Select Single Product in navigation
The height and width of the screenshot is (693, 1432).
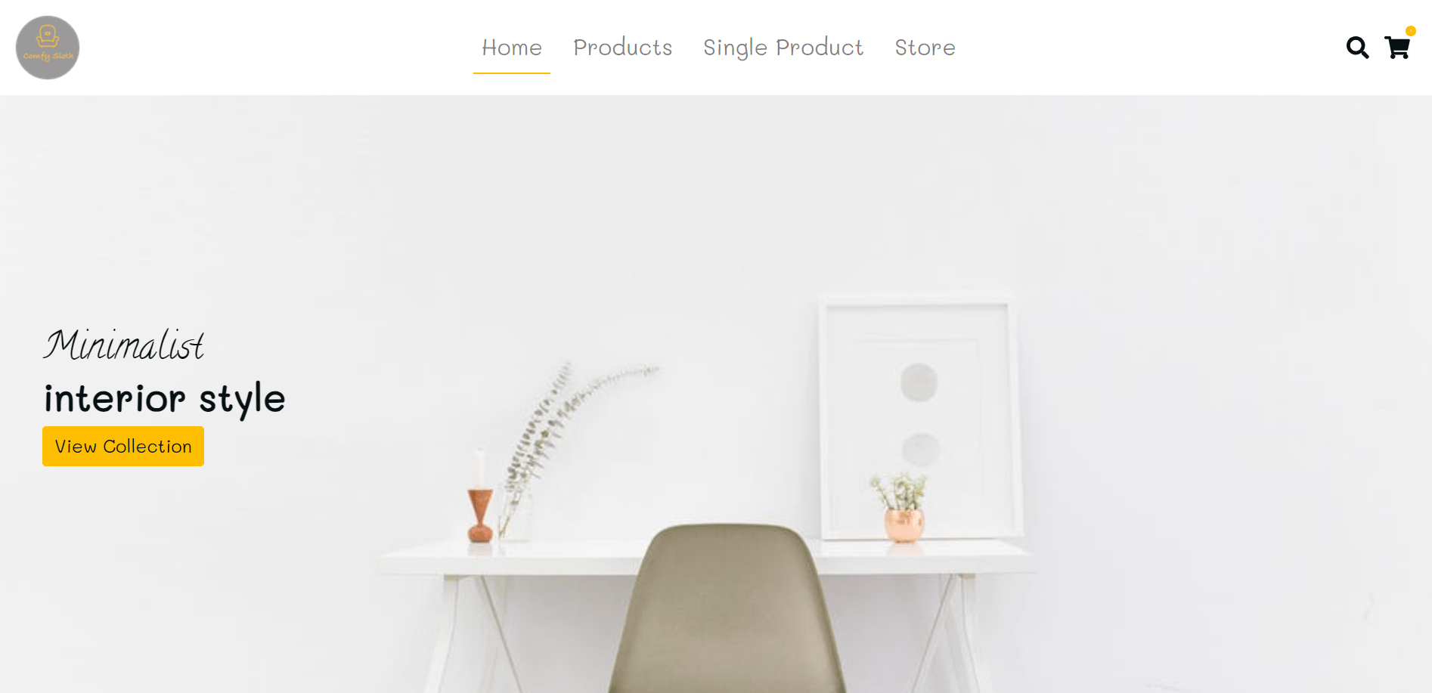(x=783, y=48)
